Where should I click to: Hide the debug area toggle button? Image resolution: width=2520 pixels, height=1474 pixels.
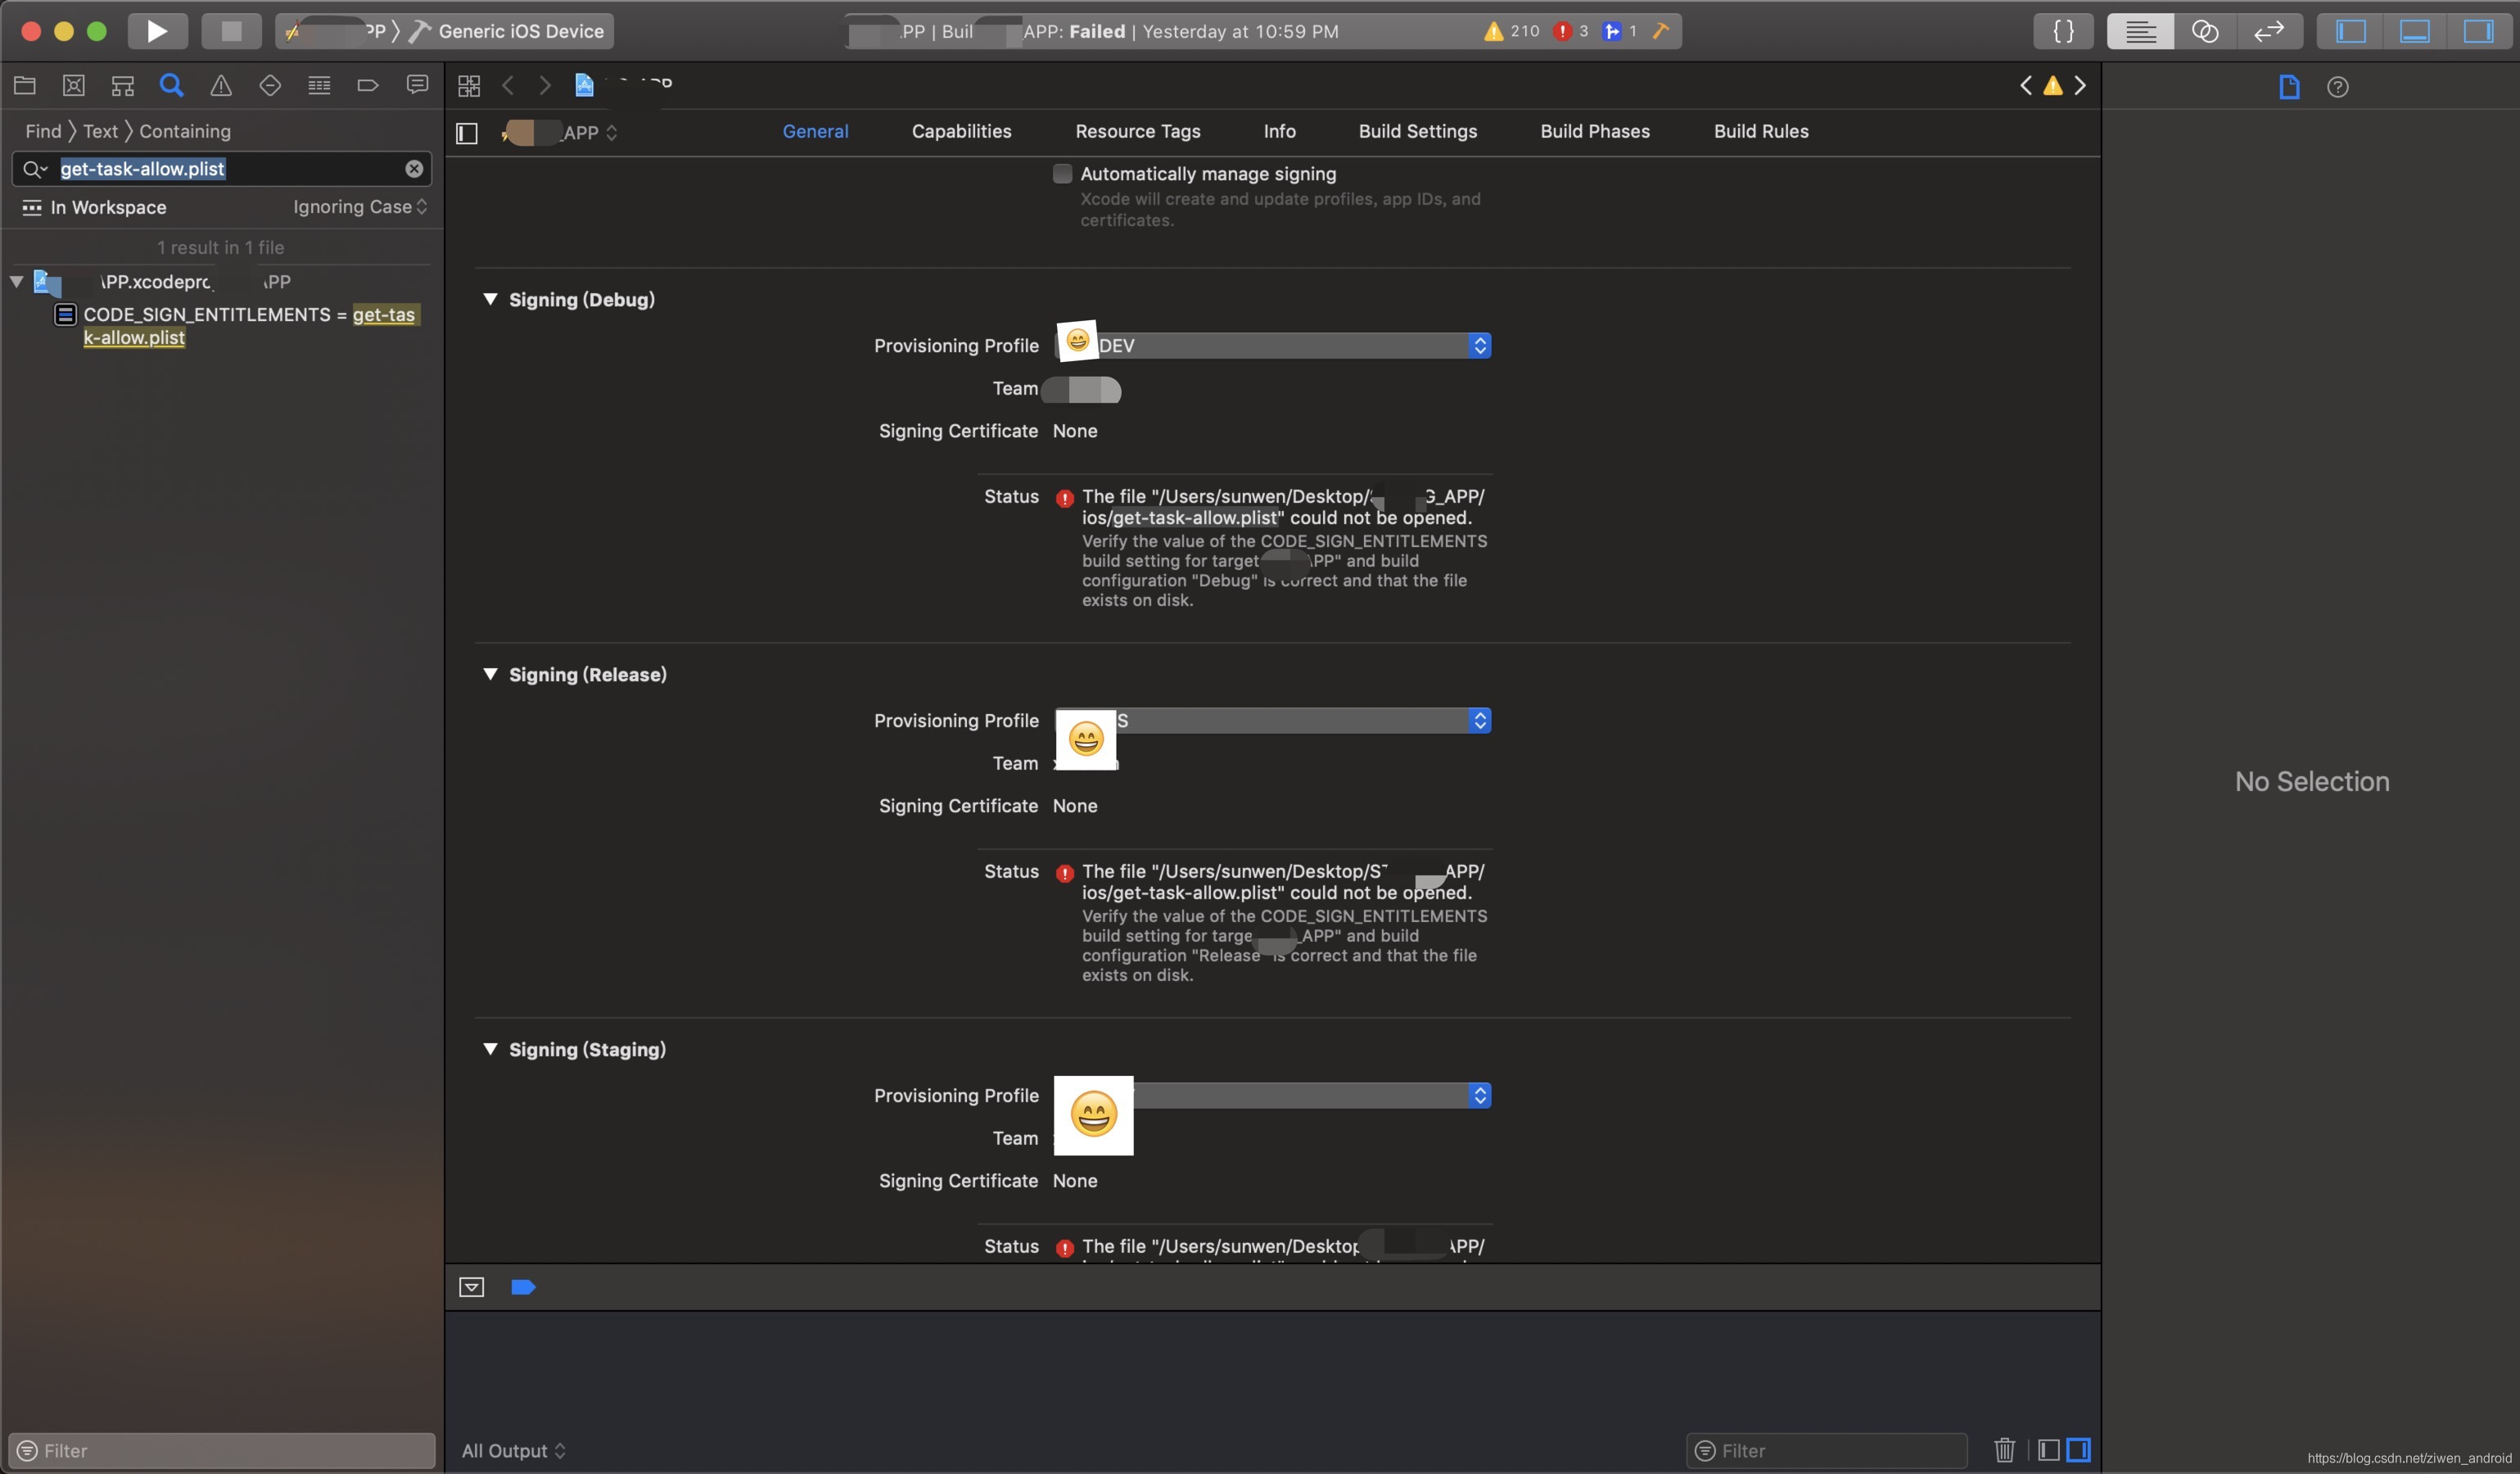coord(471,1287)
